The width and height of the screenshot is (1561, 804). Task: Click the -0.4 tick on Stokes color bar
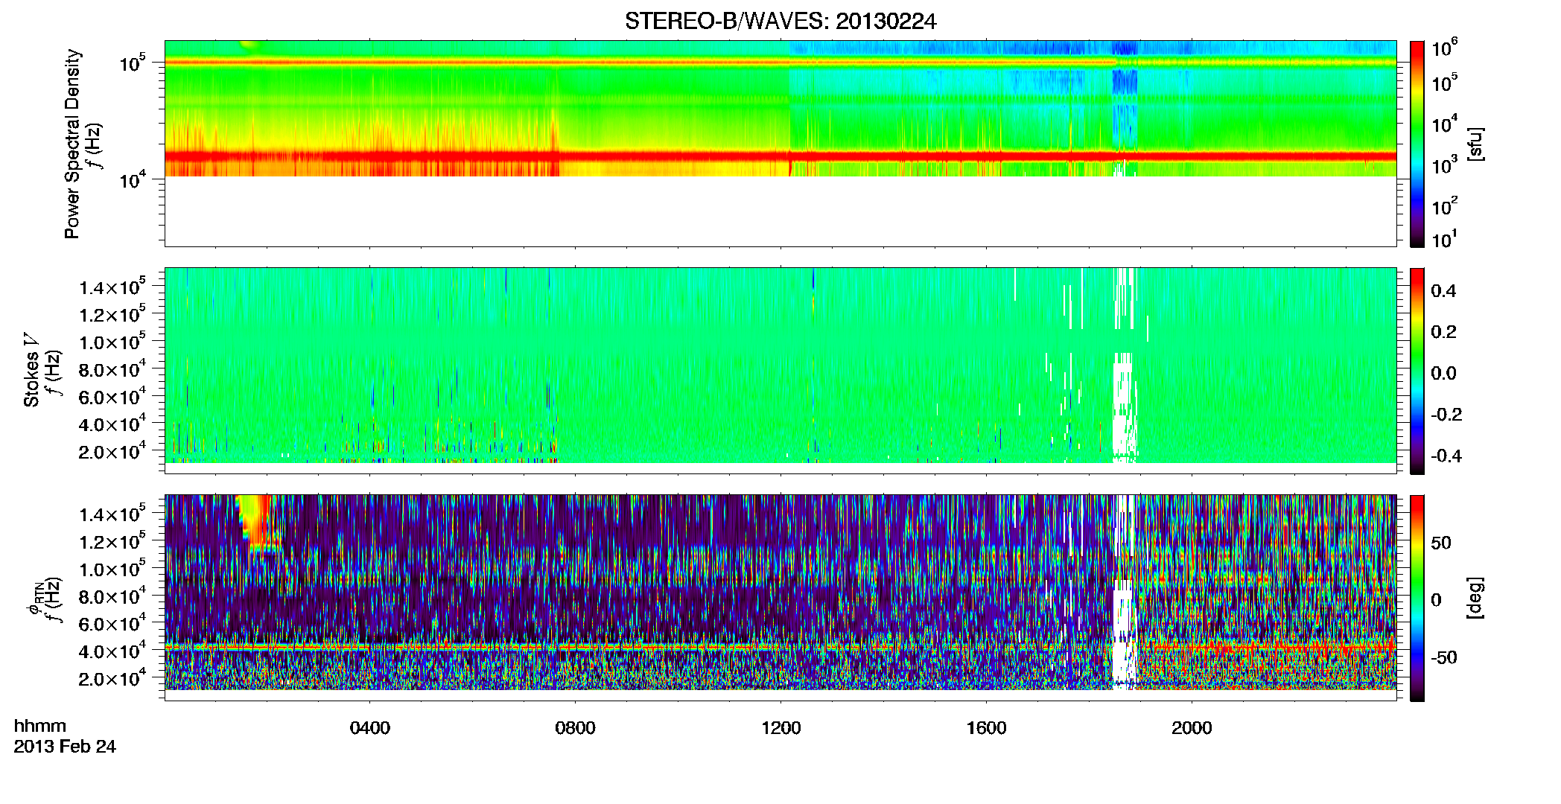(x=1446, y=456)
